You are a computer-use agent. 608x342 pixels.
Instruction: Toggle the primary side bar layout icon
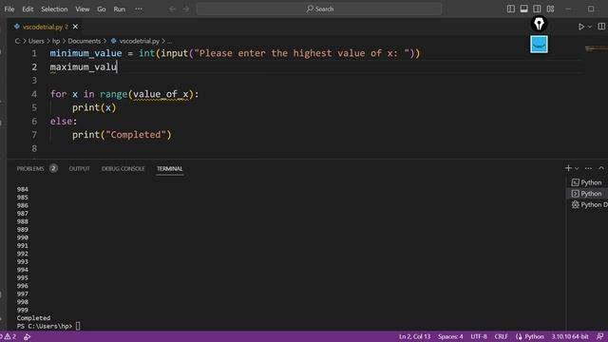tap(511, 9)
